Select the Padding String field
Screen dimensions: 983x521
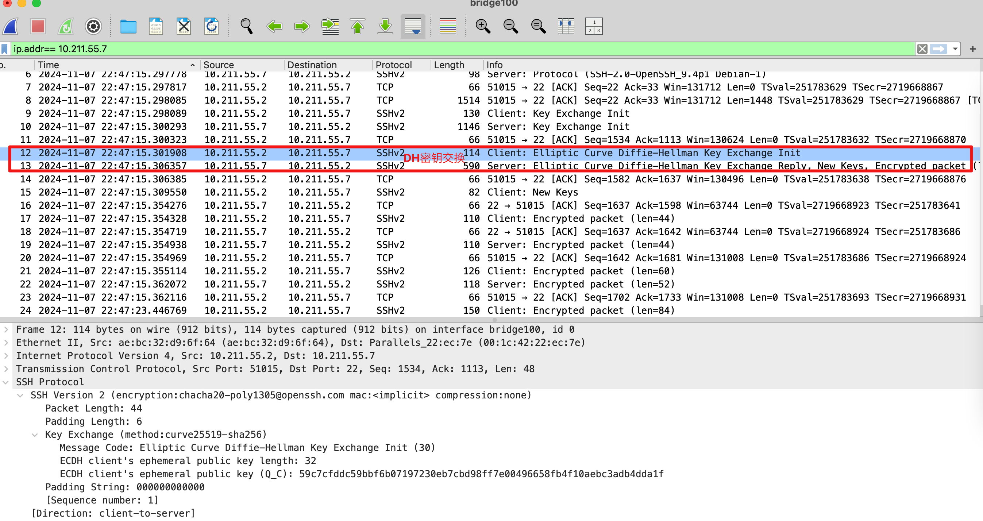125,487
